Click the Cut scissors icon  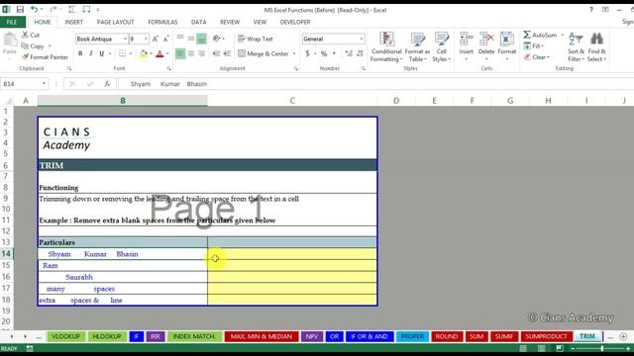[25, 35]
